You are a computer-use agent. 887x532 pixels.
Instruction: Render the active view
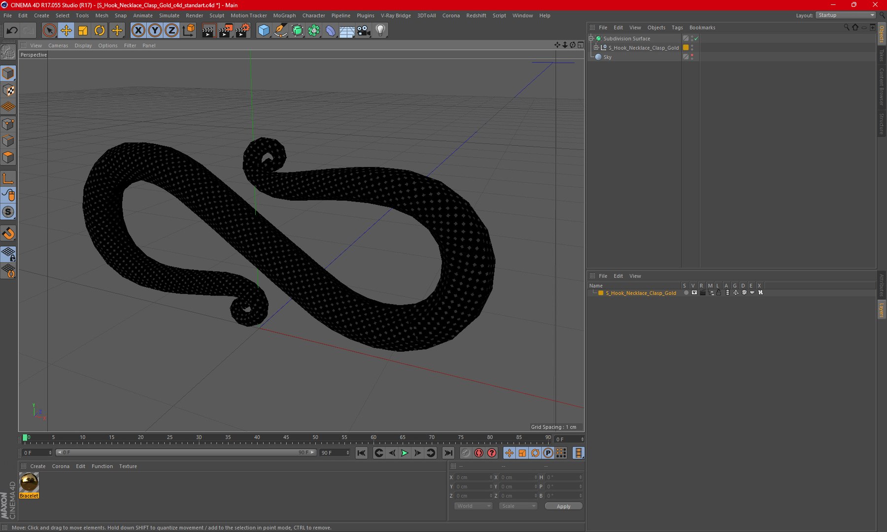coord(208,31)
